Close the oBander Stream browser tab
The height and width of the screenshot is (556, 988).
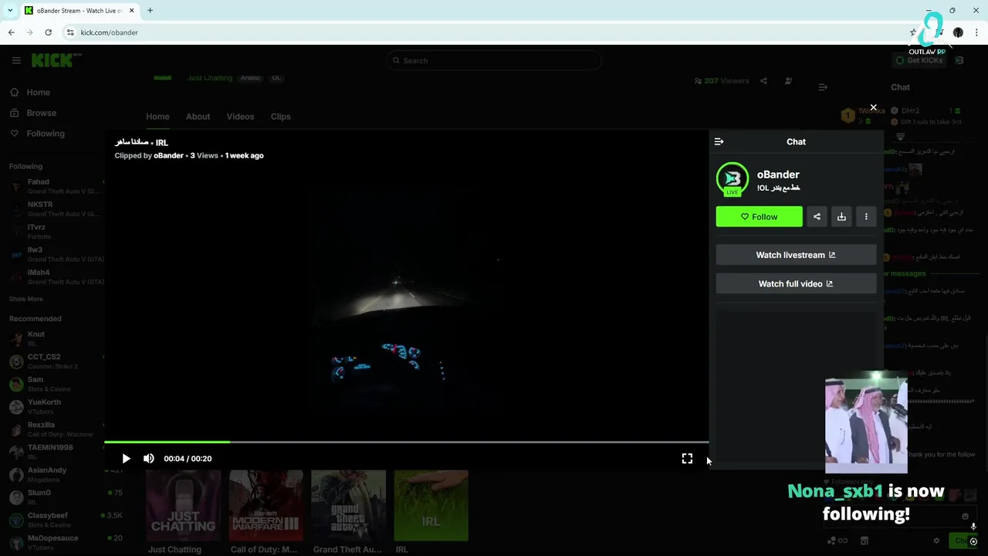[x=131, y=11]
